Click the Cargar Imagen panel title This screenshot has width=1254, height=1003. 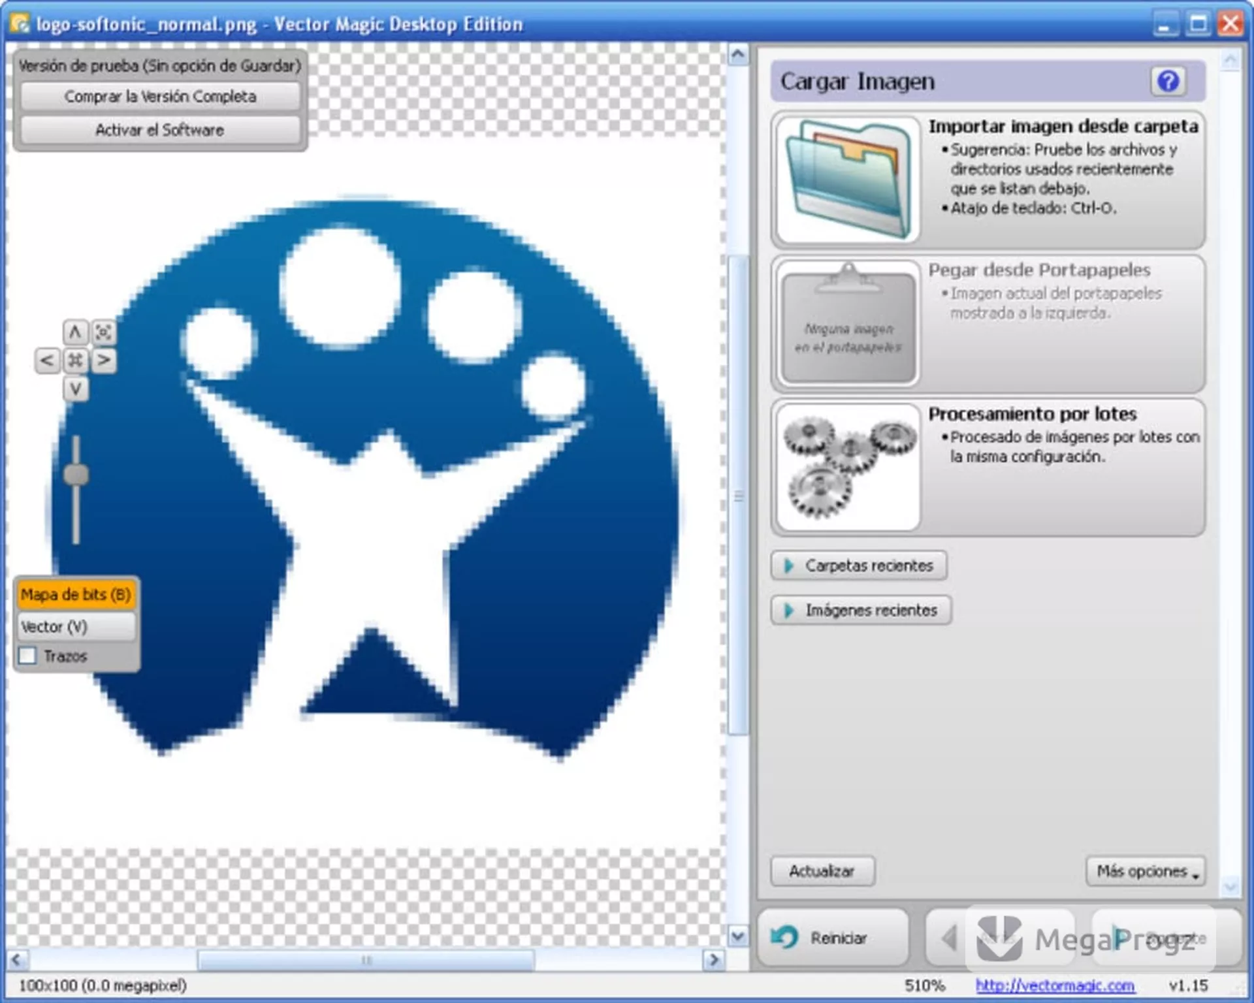click(858, 82)
